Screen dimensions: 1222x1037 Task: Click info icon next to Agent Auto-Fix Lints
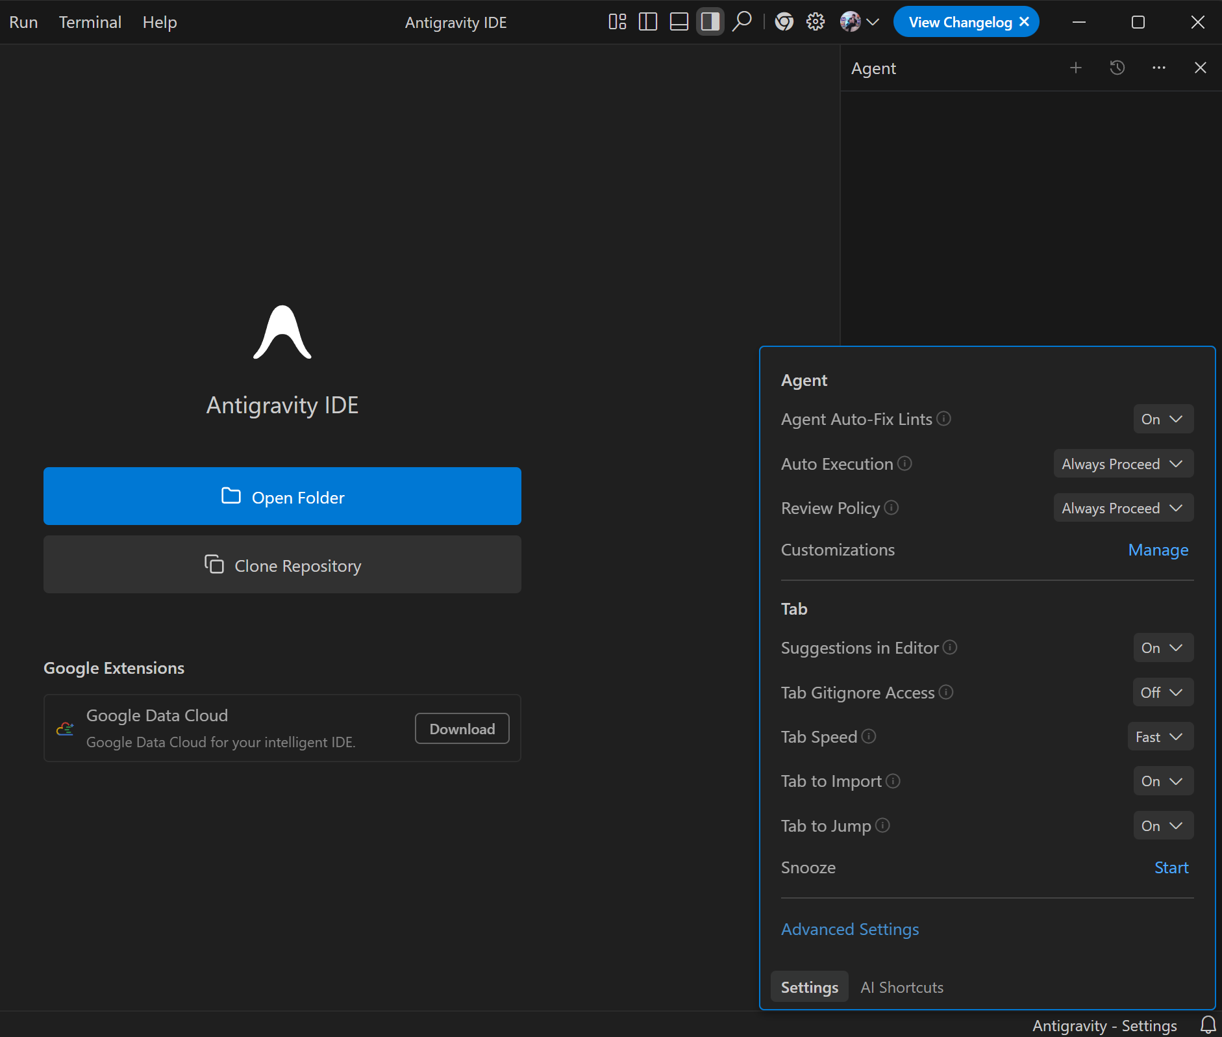[944, 418]
